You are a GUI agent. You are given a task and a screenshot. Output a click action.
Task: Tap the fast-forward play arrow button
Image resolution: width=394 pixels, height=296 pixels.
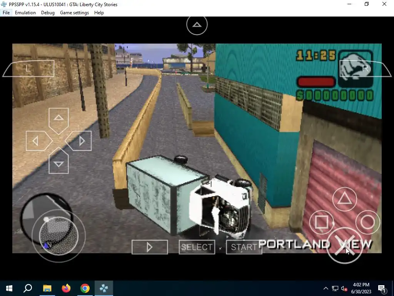150,247
